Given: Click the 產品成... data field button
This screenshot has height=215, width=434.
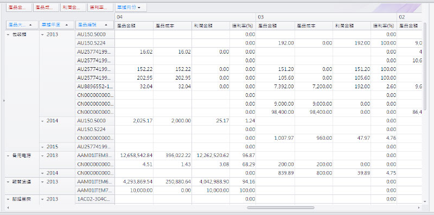Looking at the screenshot, I should tap(46, 8).
